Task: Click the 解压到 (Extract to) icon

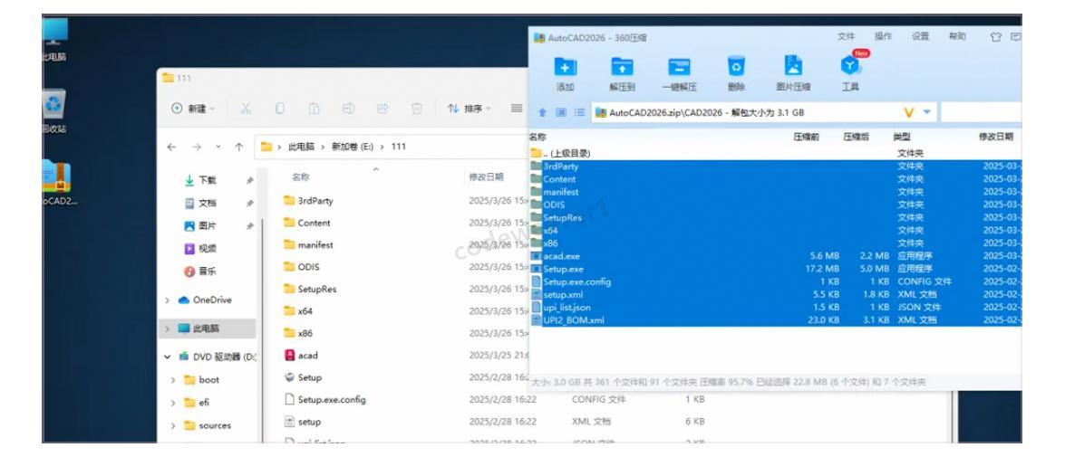Action: tap(622, 66)
